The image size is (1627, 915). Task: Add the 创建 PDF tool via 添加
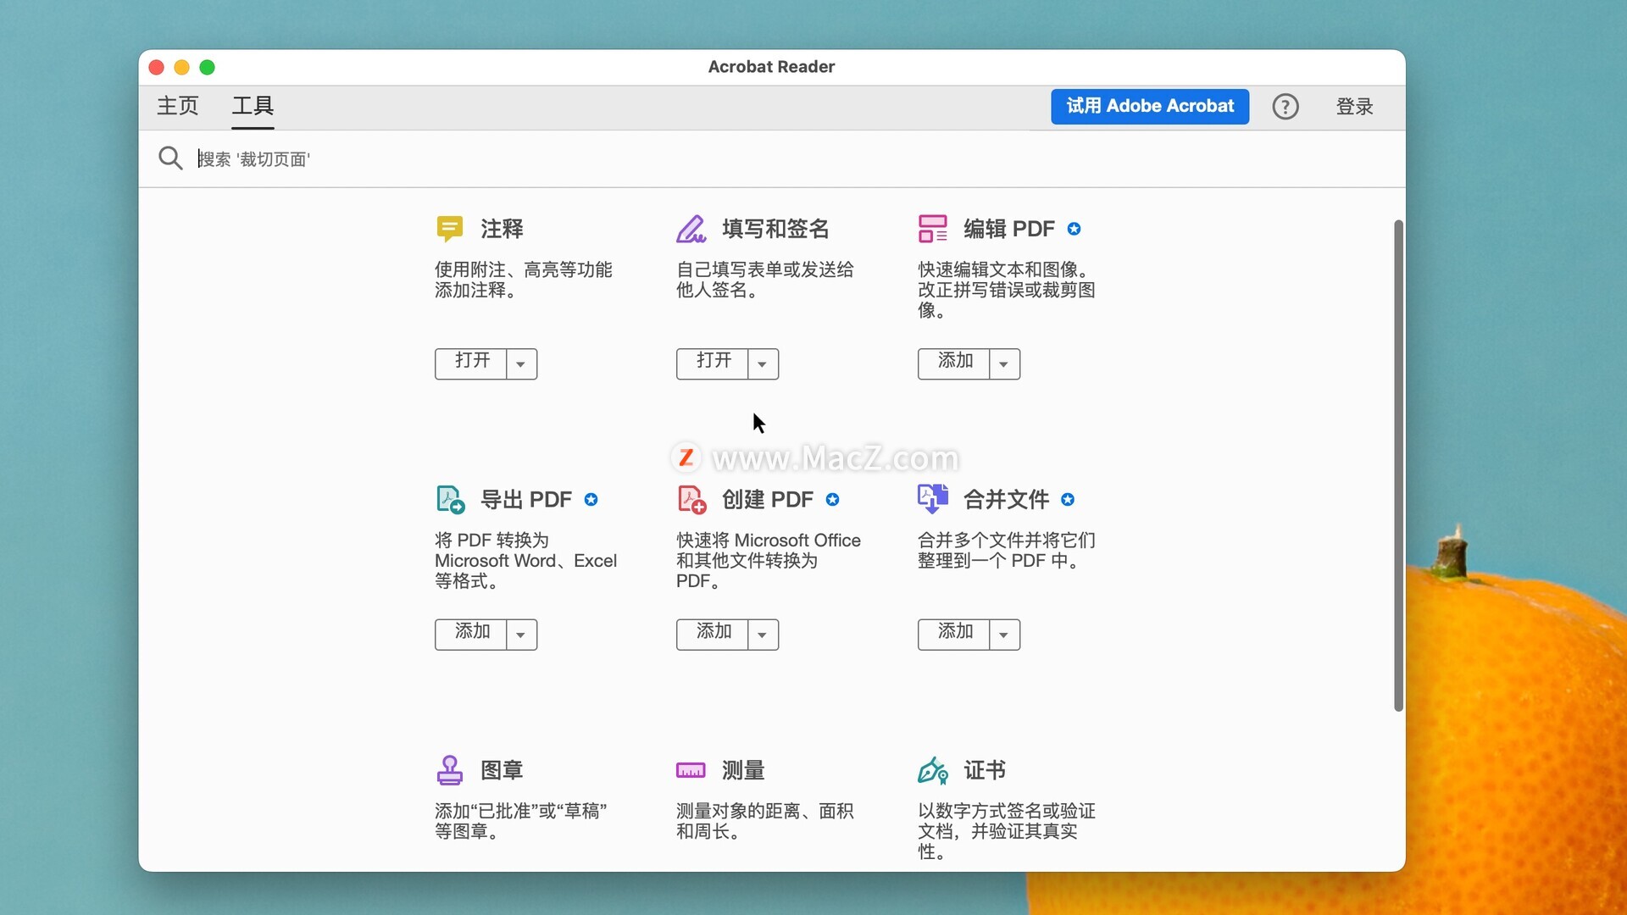(713, 635)
